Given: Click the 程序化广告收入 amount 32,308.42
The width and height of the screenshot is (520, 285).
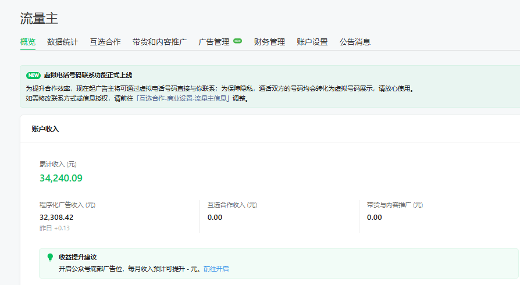Looking at the screenshot, I should click(56, 217).
